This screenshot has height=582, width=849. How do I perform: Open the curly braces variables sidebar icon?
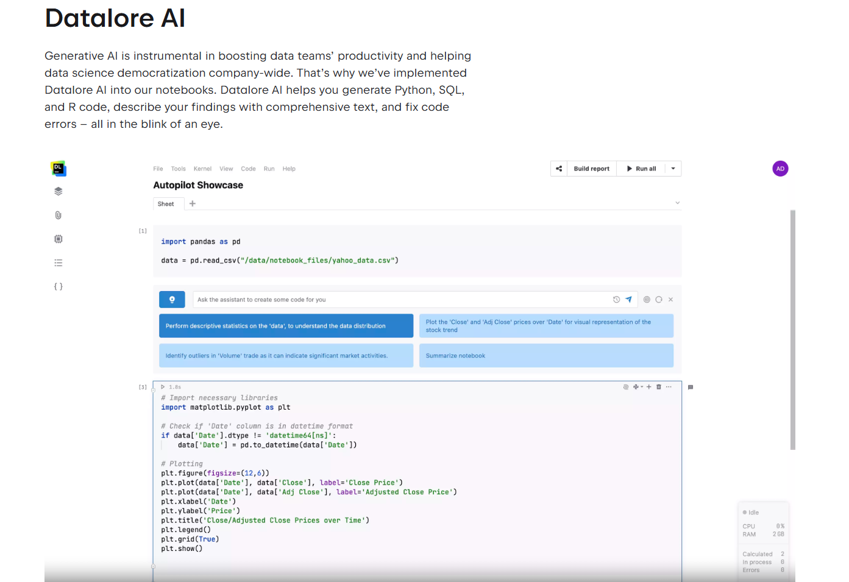[59, 286]
